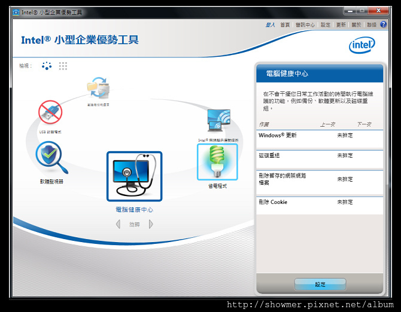Viewport: 401px width, 312px height.
Task: Click 未排定 status for Windows 更新
Action: tap(345, 135)
